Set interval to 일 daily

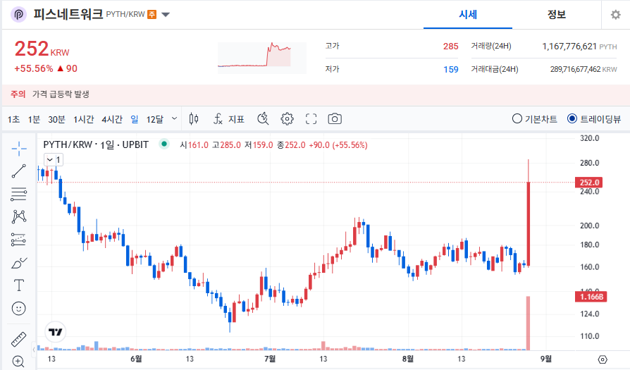coord(135,119)
